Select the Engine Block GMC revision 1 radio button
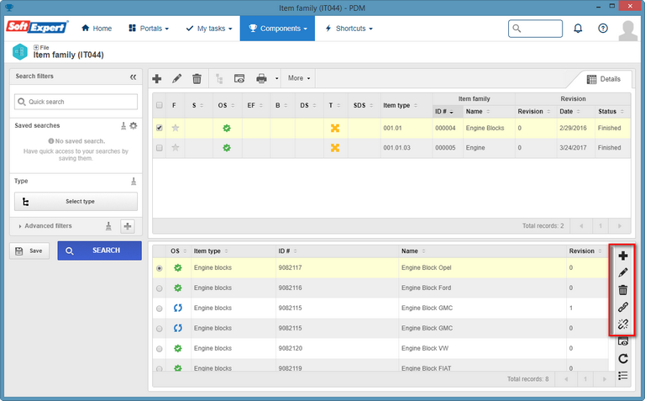This screenshot has width=645, height=401. pyautogui.click(x=160, y=309)
